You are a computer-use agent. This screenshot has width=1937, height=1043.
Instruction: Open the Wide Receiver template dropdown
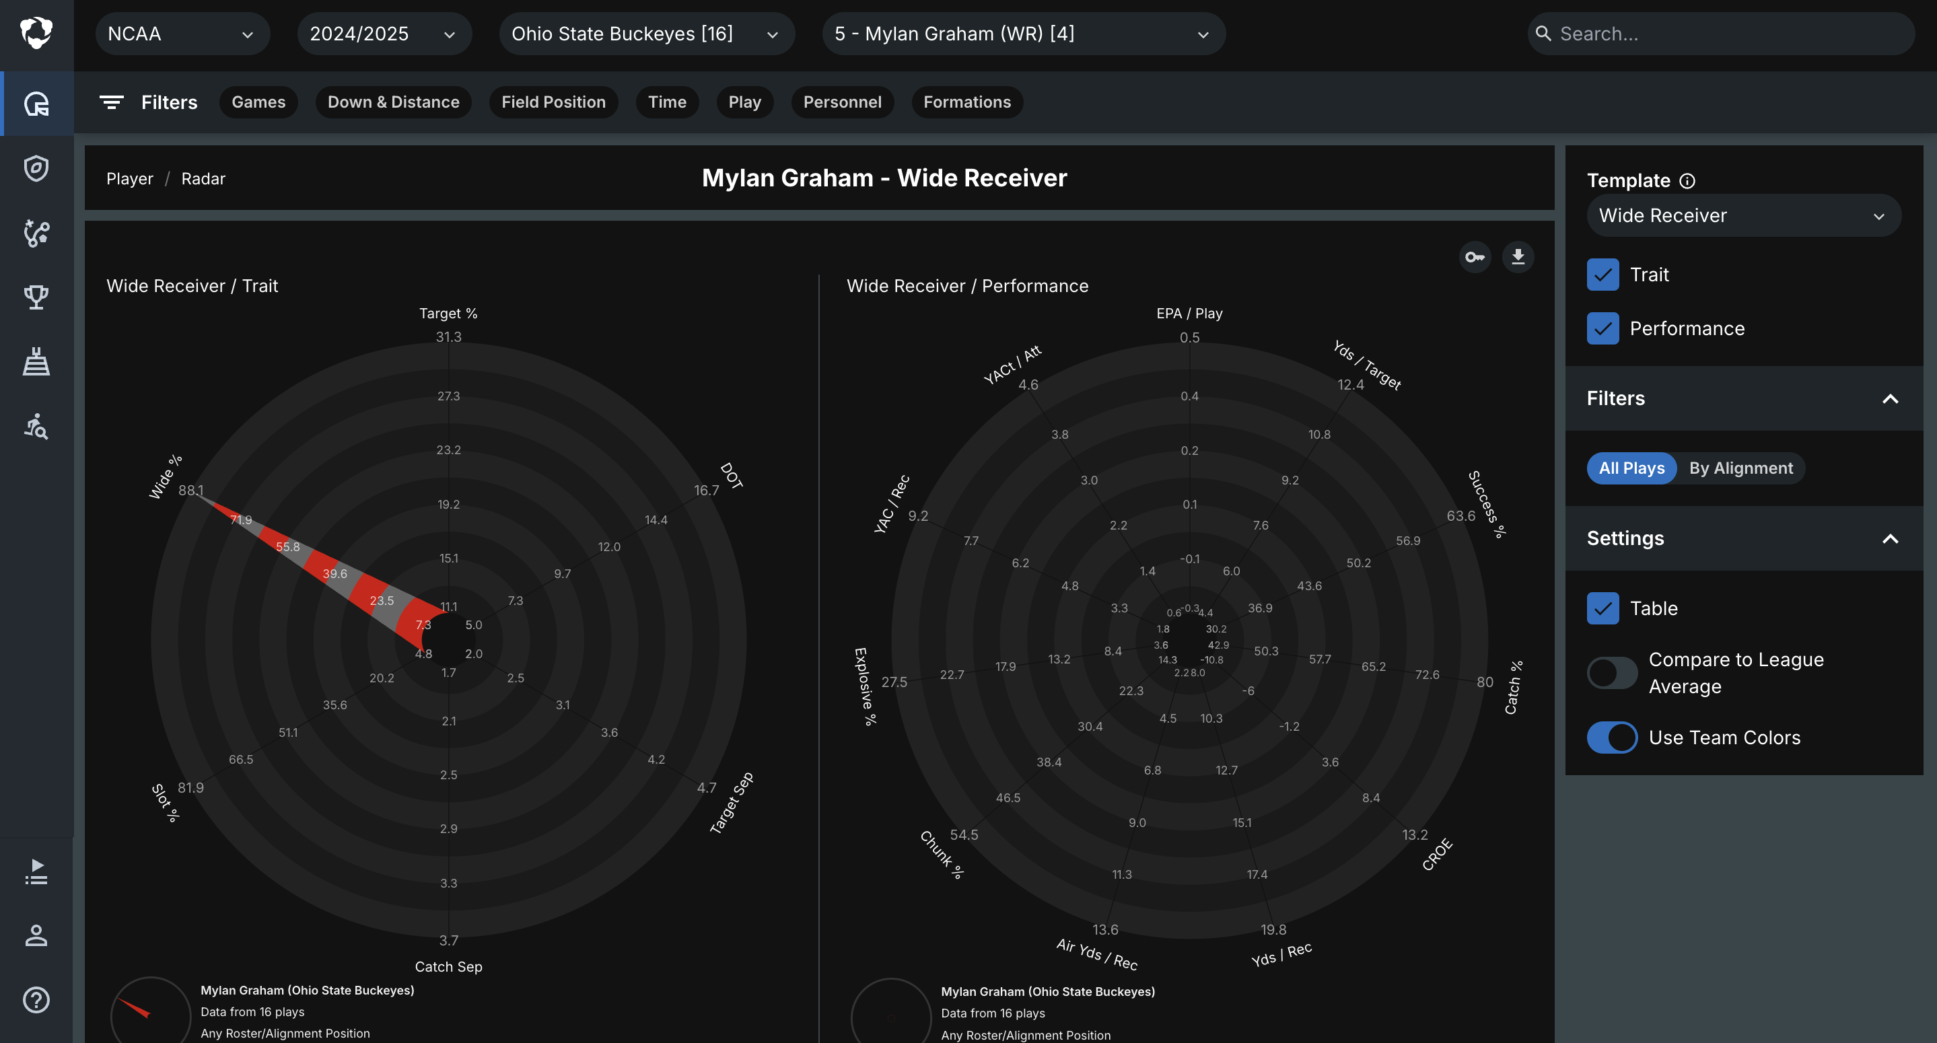pos(1744,216)
